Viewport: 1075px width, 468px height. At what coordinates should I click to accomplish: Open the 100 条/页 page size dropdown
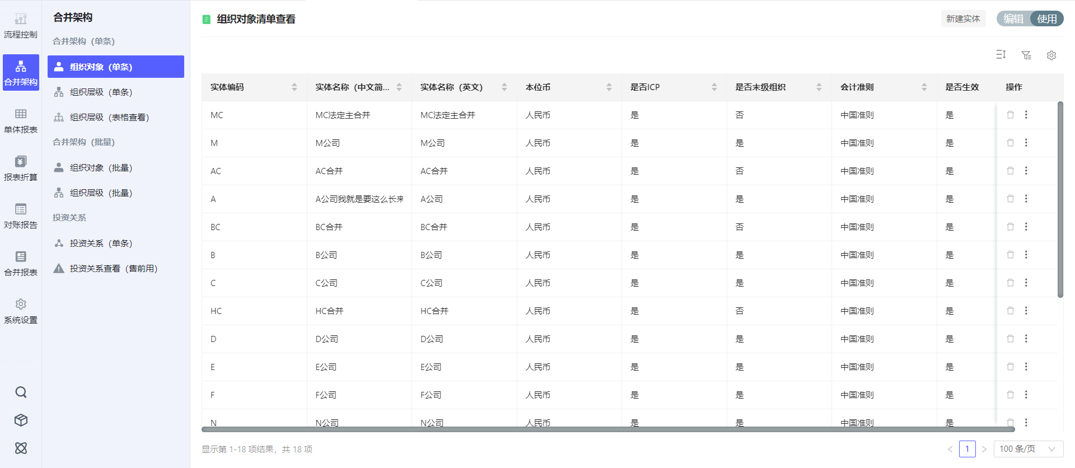click(1027, 449)
